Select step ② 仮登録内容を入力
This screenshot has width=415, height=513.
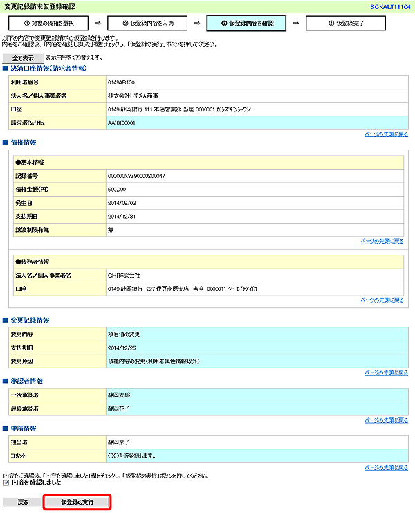point(147,24)
